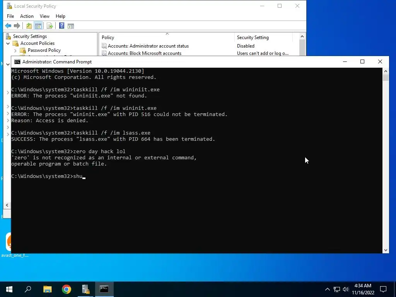Click the blue Back arrow in Local Security Policy toolbar
The height and width of the screenshot is (297, 396).
pos(8,26)
